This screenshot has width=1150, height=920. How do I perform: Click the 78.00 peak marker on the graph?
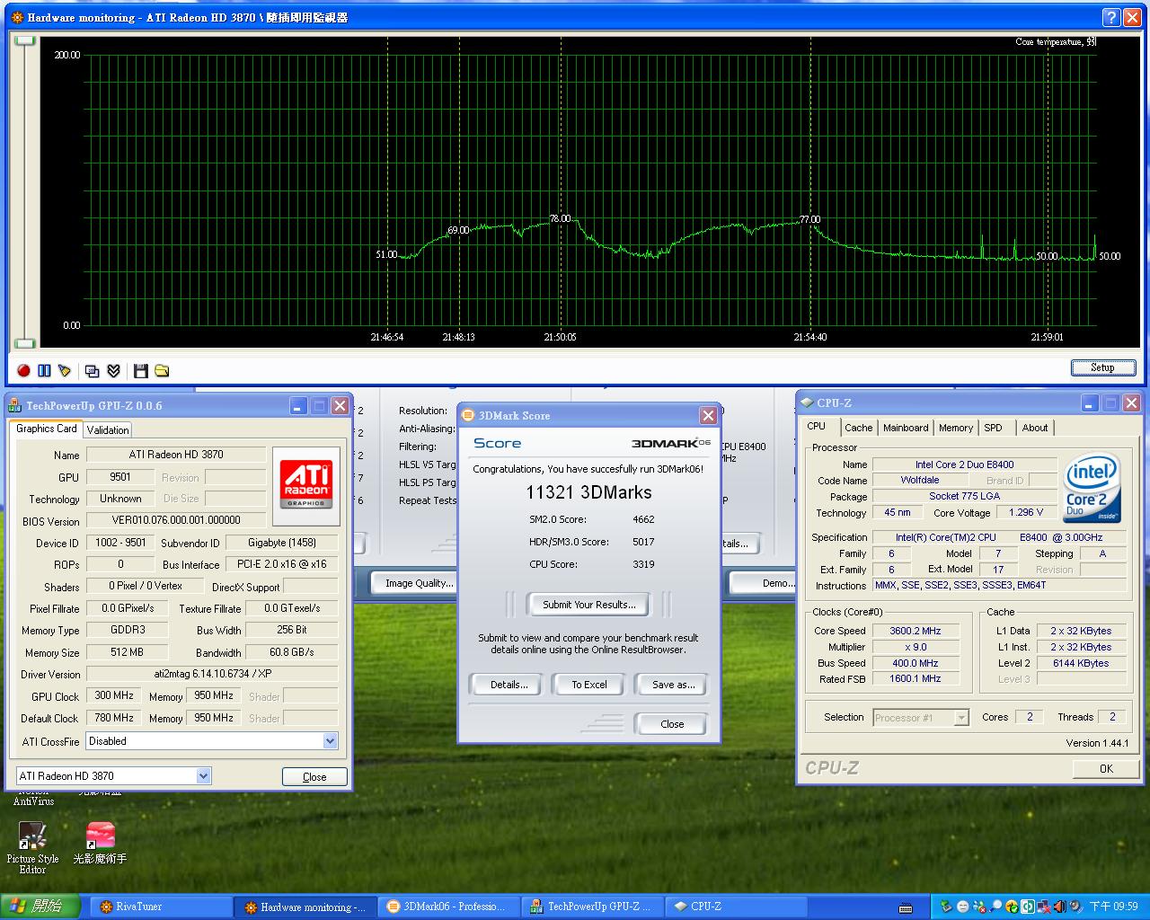(560, 218)
